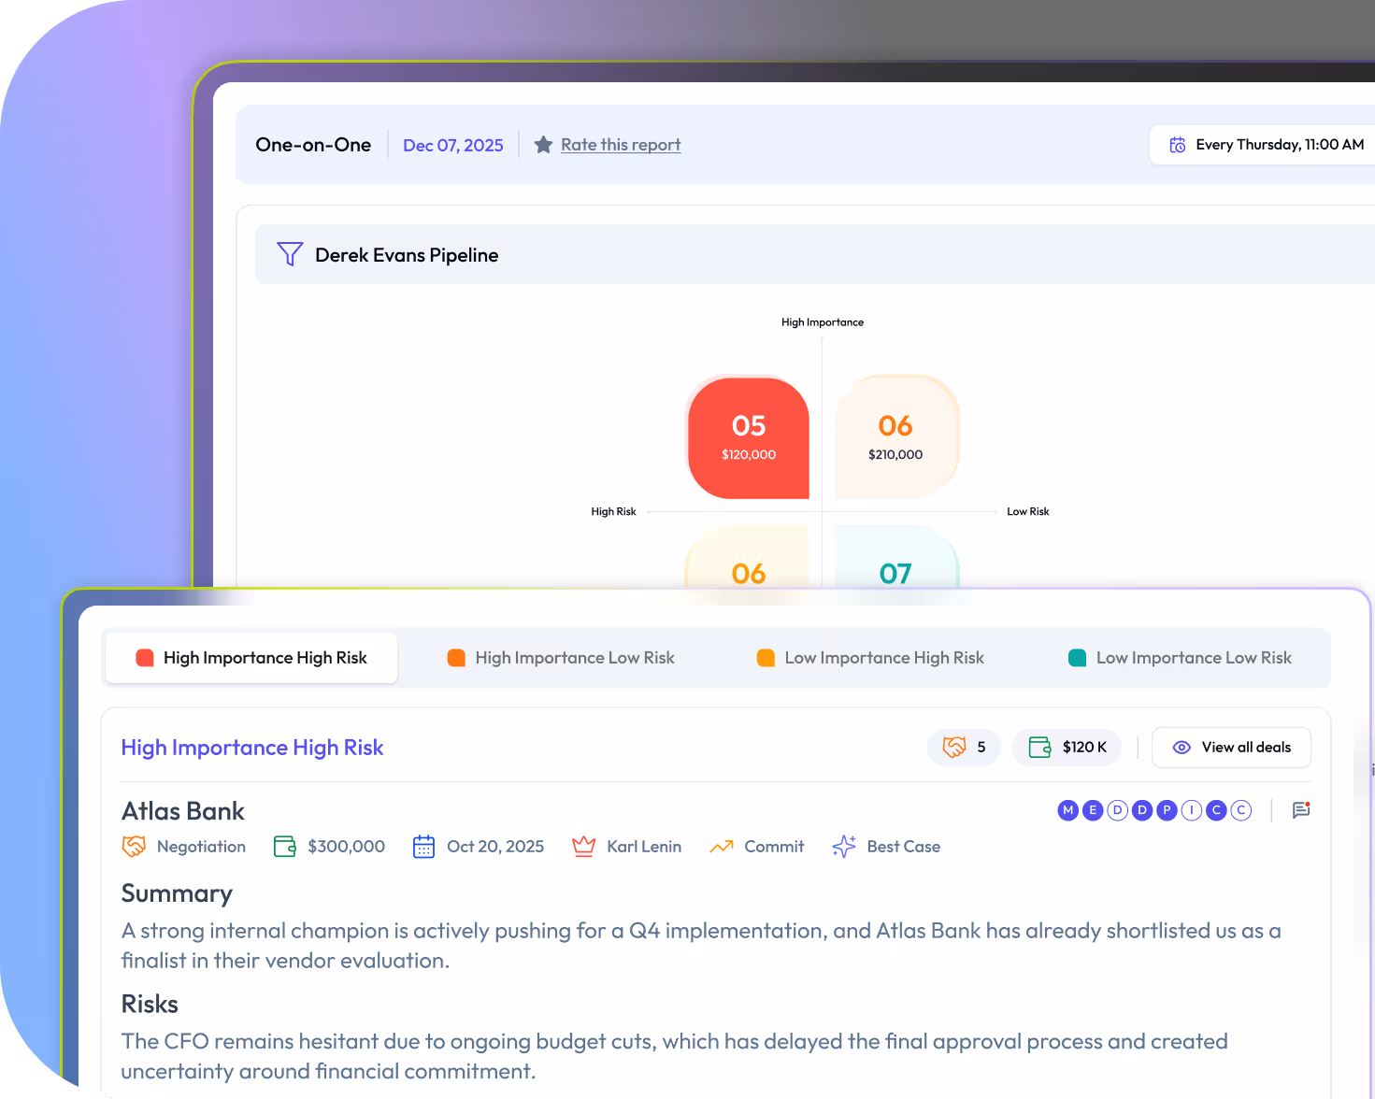Open the Dec 07, 2025 date selector
This screenshot has width=1375, height=1099.
(453, 145)
